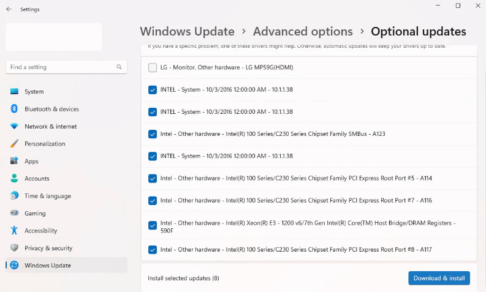This screenshot has width=486, height=292.
Task: Uncheck the Chipset Family SMBus A123 update
Action: tap(153, 134)
